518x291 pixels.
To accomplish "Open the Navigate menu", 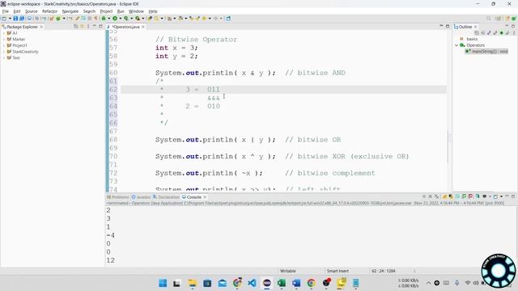I will [x=70, y=11].
